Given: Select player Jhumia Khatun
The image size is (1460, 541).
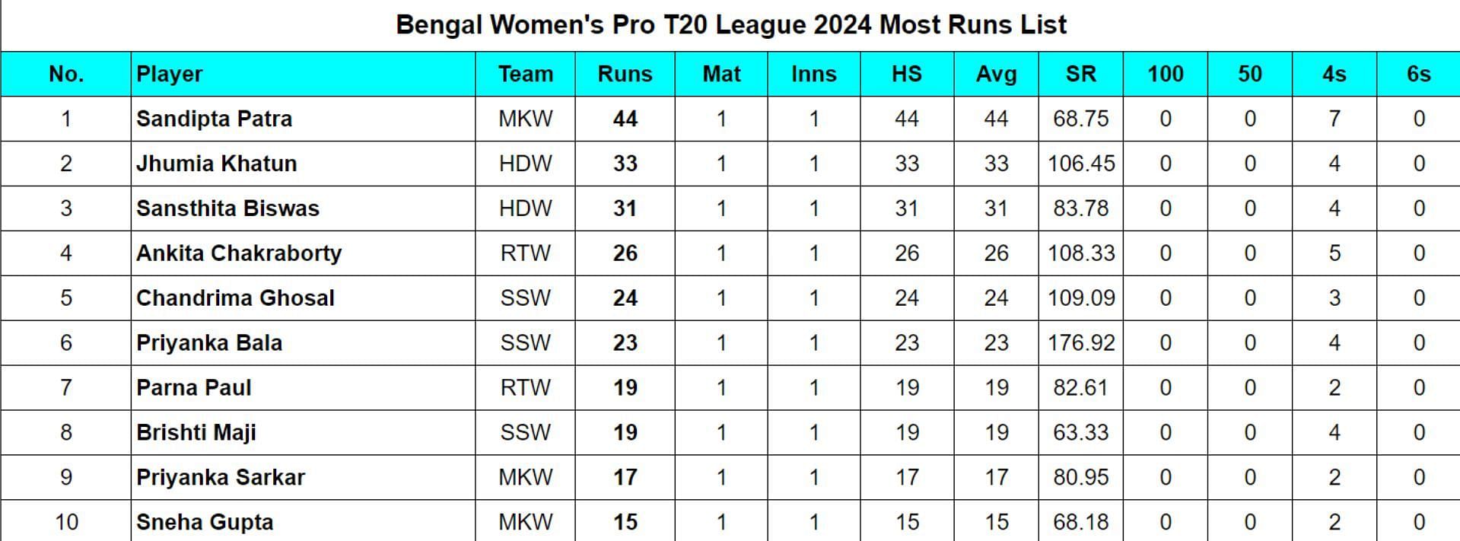Looking at the screenshot, I should pyautogui.click(x=216, y=164).
